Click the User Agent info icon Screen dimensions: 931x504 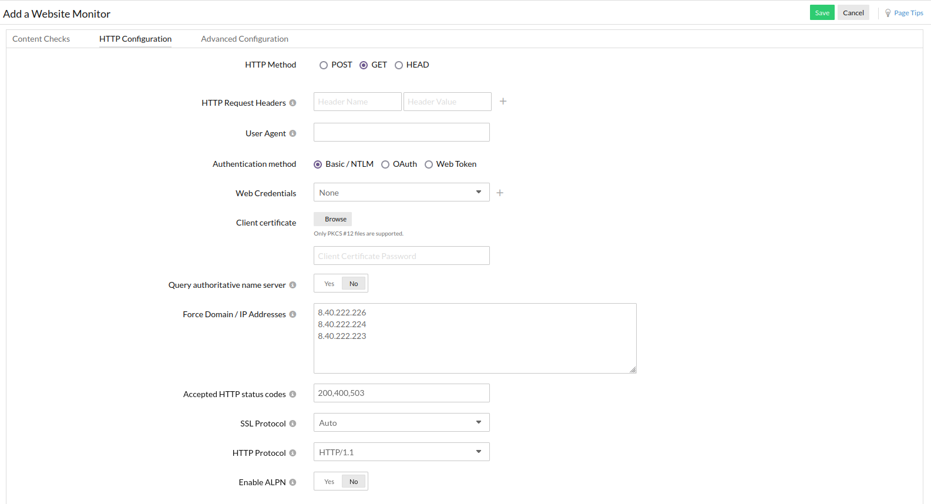(x=293, y=133)
